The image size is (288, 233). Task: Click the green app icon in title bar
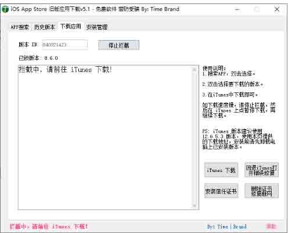point(5,9)
